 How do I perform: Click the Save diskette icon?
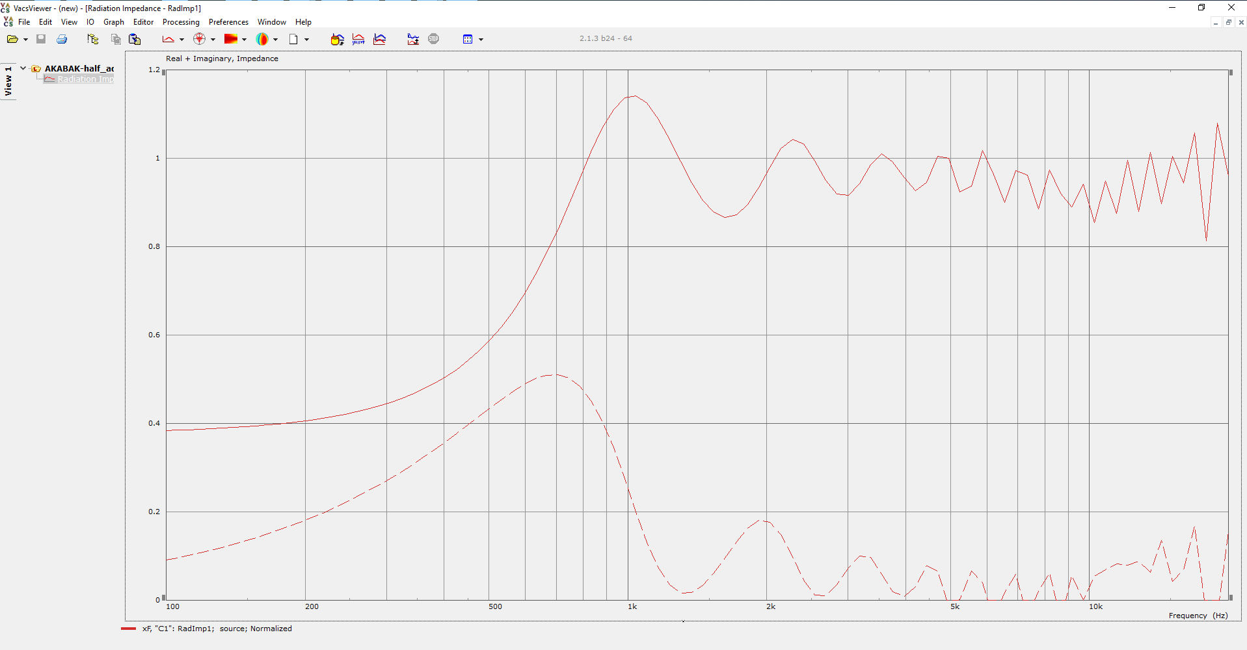coord(41,39)
